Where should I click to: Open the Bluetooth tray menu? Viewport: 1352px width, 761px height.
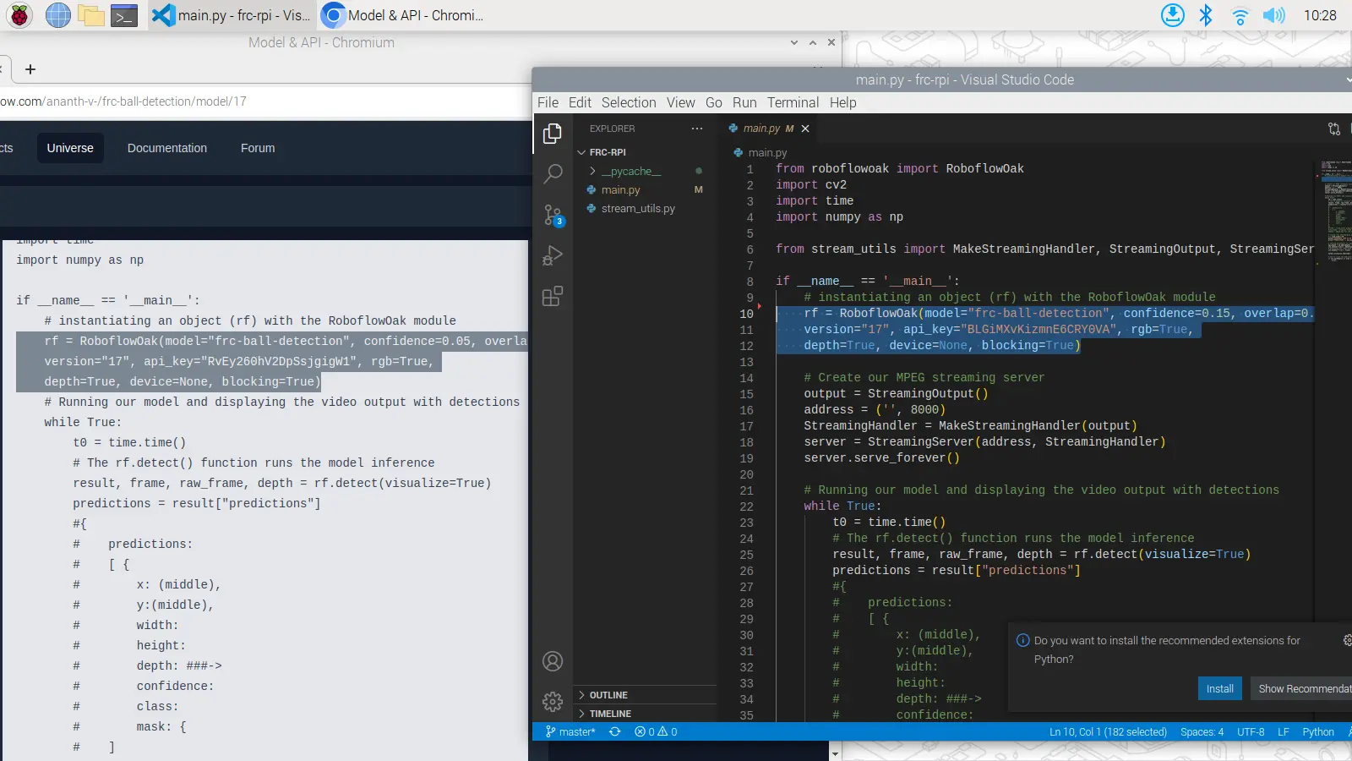1206,15
